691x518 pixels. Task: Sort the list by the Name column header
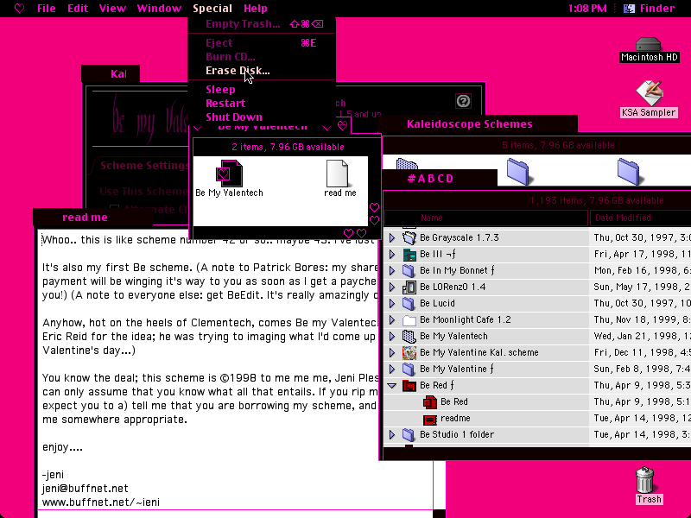tap(486, 218)
